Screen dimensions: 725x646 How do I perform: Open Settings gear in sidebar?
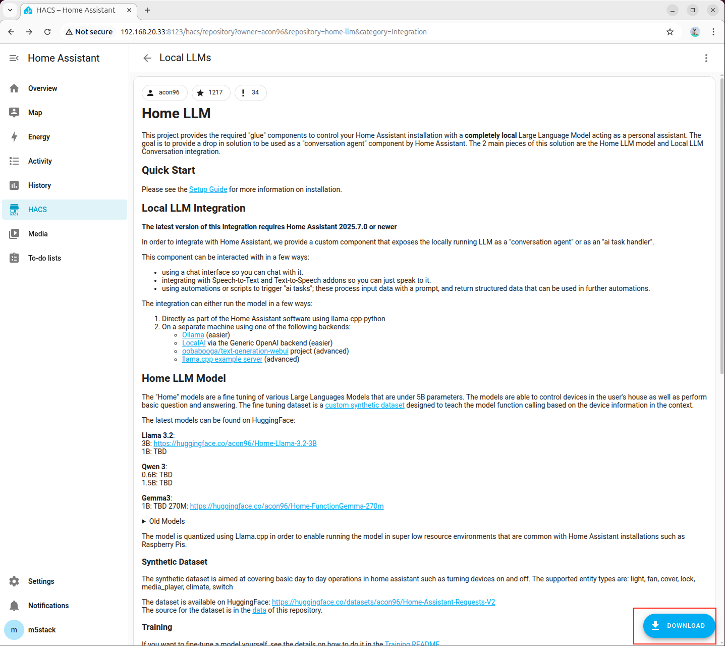14,581
